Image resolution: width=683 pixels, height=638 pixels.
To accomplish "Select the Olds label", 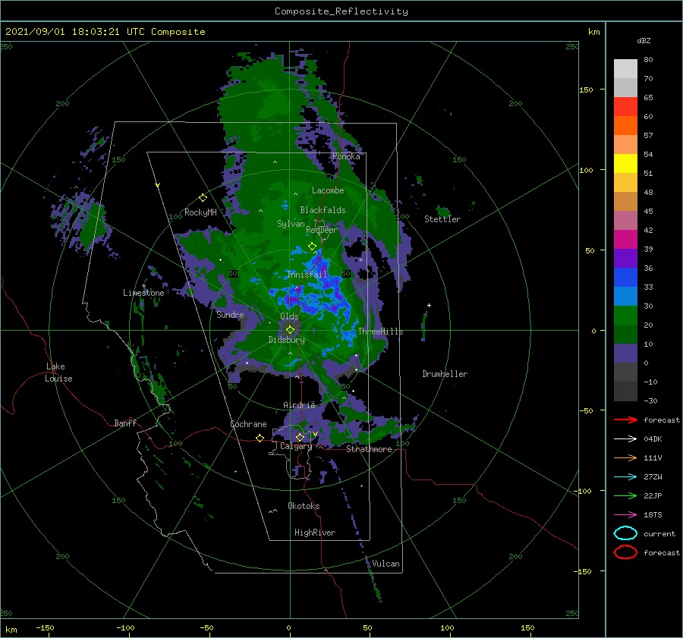I will tap(289, 316).
